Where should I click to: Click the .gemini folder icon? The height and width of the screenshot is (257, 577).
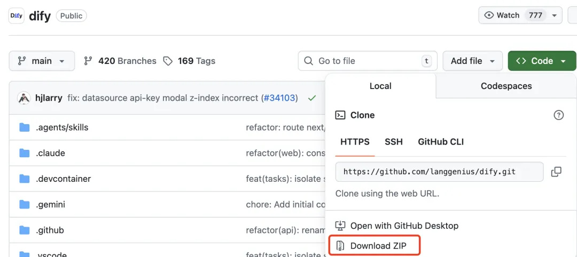pyautogui.click(x=25, y=204)
